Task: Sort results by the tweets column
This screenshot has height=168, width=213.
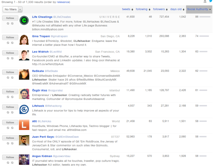Action: coord(127,9)
